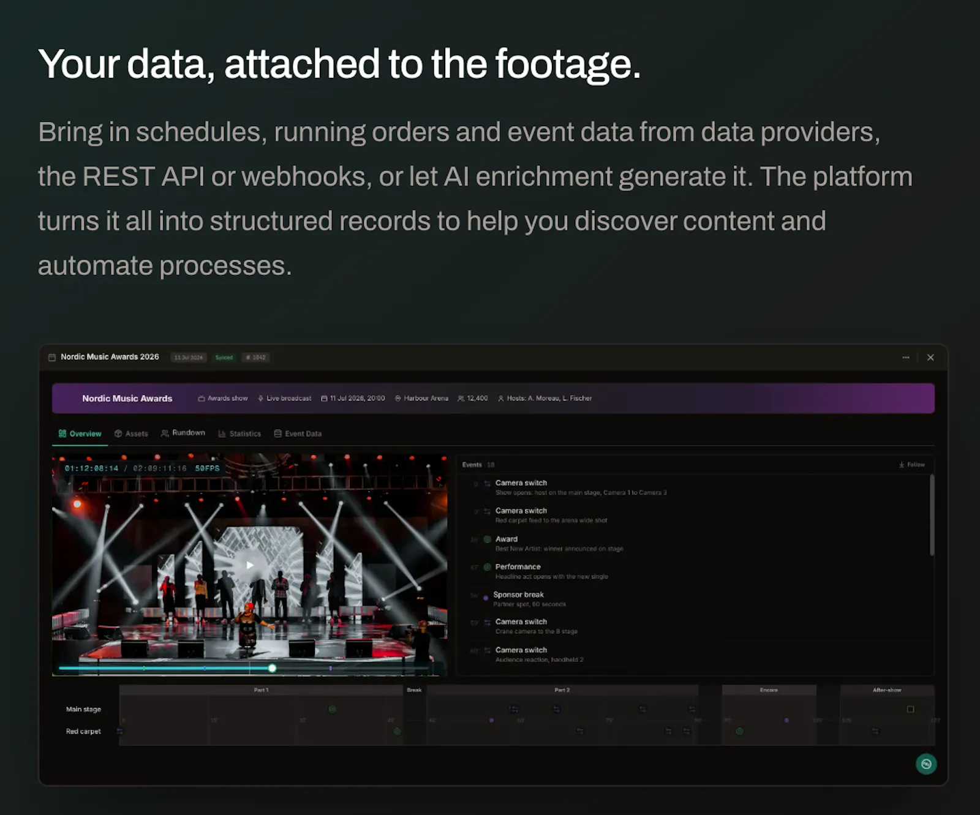Open the Event Data tab
This screenshot has width=980, height=815.
tap(298, 434)
